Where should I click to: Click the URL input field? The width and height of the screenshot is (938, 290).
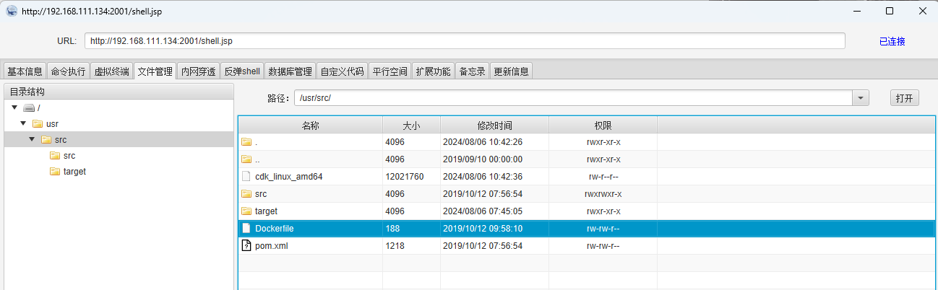click(x=465, y=41)
